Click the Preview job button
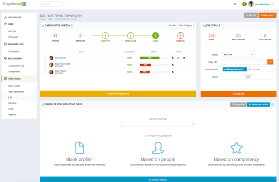This screenshot has height=182, width=279. pos(267,15)
